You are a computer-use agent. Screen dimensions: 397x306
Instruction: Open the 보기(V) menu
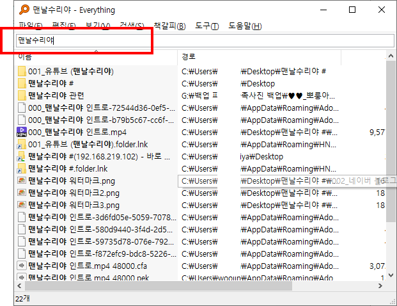click(x=97, y=26)
